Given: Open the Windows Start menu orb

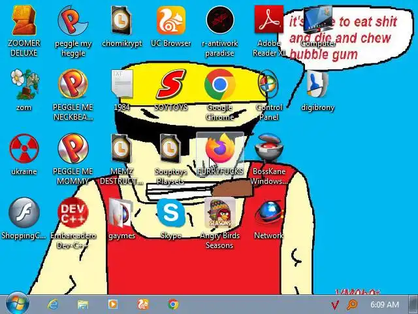Looking at the screenshot, I should click(18, 304).
